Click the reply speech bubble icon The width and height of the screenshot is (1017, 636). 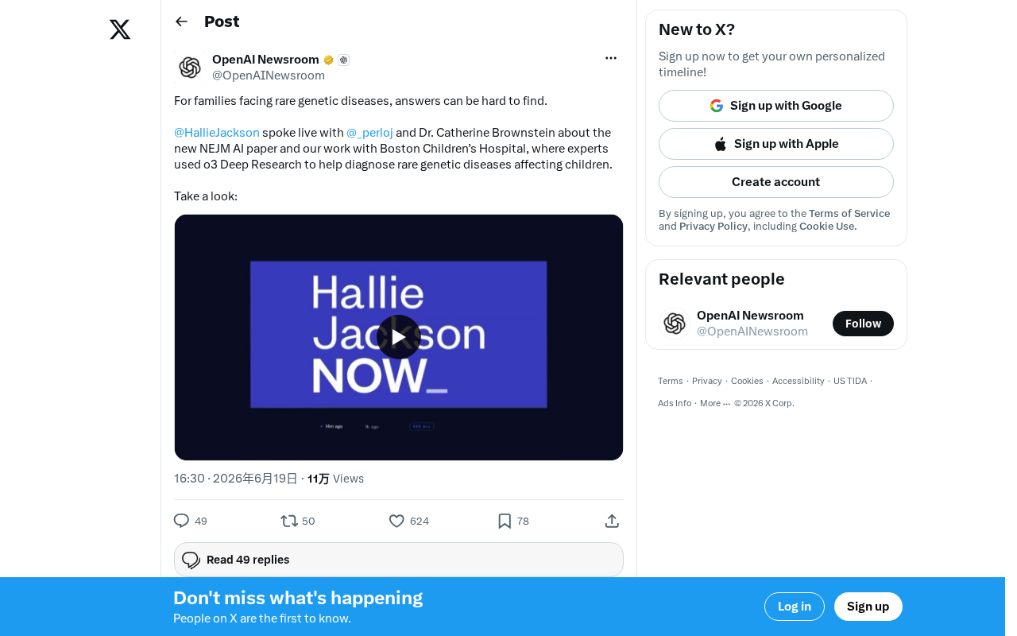coord(181,521)
